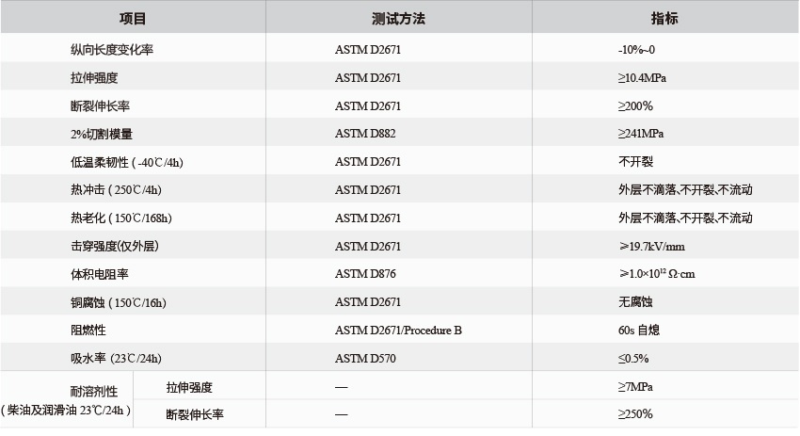800x436 pixels.
Task: Click ASTM D876 test method cell
Action: coord(365,274)
